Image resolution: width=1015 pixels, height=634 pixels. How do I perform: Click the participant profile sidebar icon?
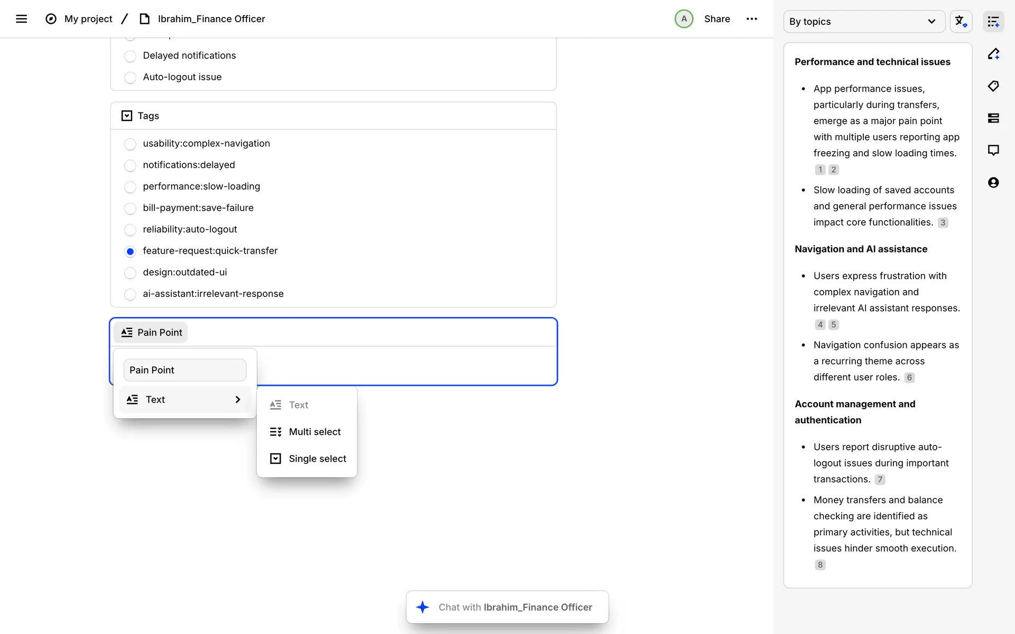point(993,183)
